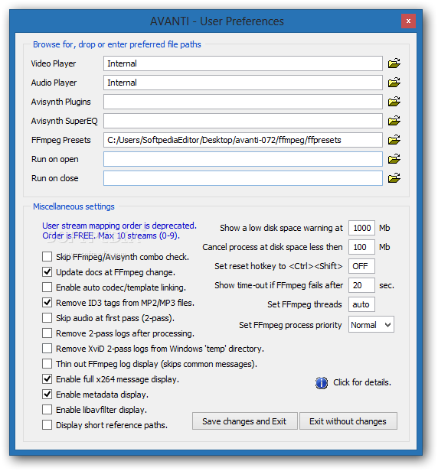Focus the Avisynth Plugins path field
Screen dimensions: 438x471
click(243, 102)
